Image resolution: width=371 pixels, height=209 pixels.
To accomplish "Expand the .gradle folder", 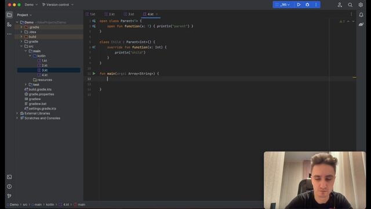I will pos(21,27).
